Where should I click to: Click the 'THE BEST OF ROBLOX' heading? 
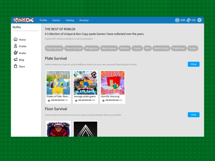(60, 29)
